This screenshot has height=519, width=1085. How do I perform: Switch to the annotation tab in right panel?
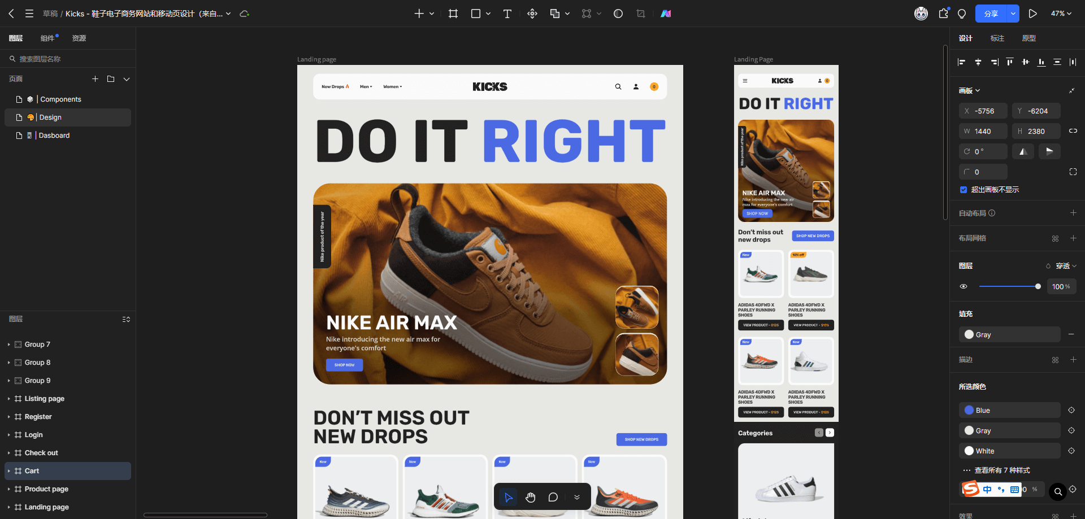pos(997,38)
